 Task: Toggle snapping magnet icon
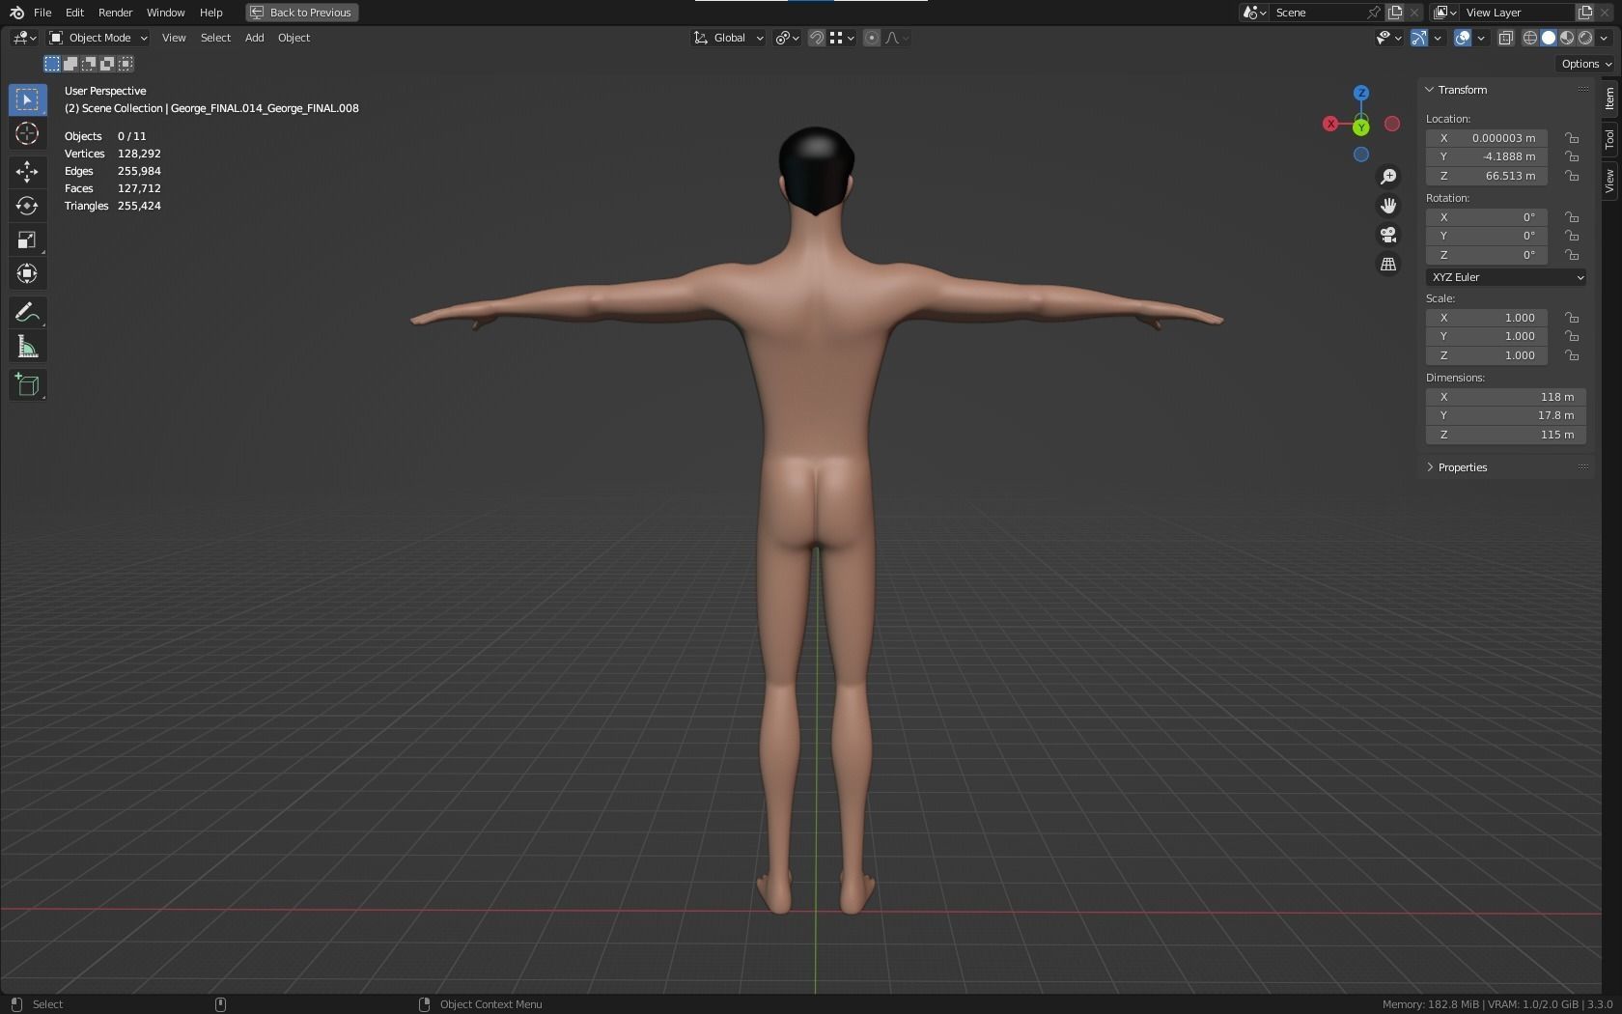817,38
